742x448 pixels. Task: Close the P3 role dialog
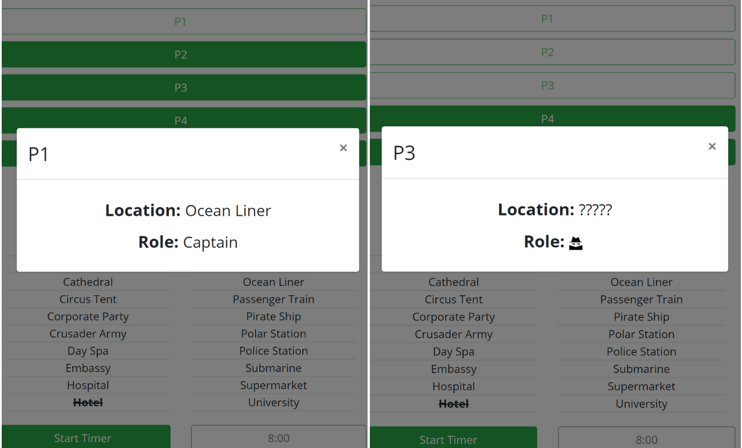(712, 147)
